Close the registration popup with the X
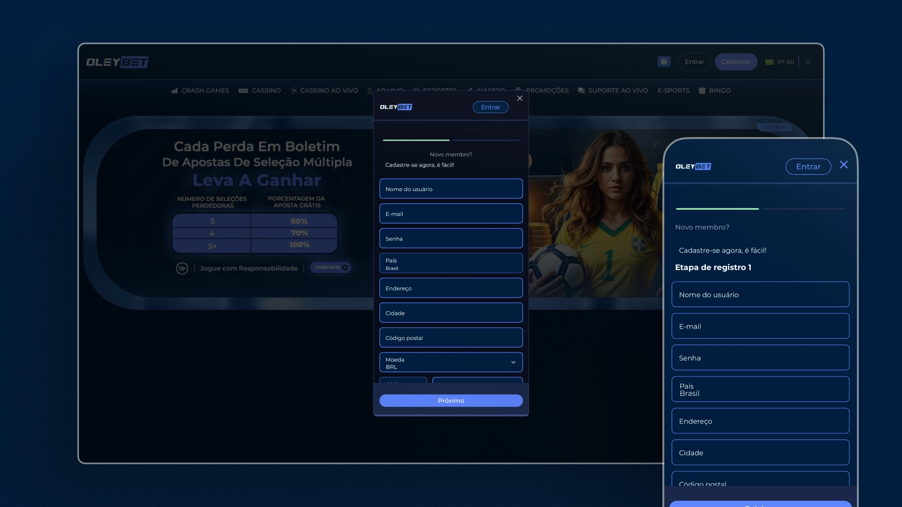Viewport: 902px width, 507px height. click(x=520, y=98)
